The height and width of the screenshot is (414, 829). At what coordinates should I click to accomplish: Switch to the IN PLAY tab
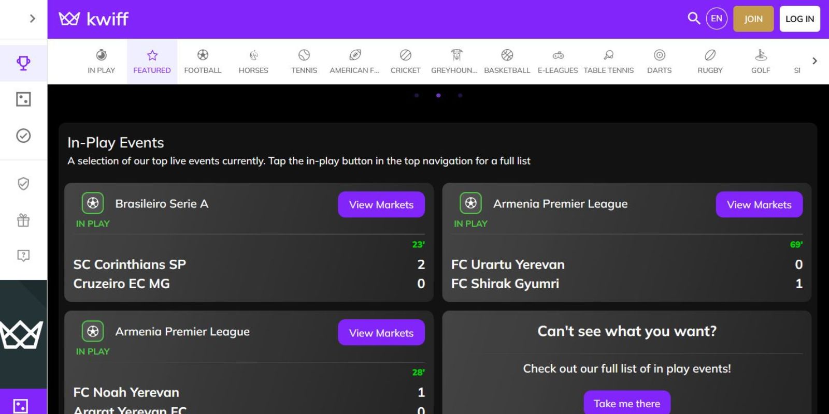point(102,62)
